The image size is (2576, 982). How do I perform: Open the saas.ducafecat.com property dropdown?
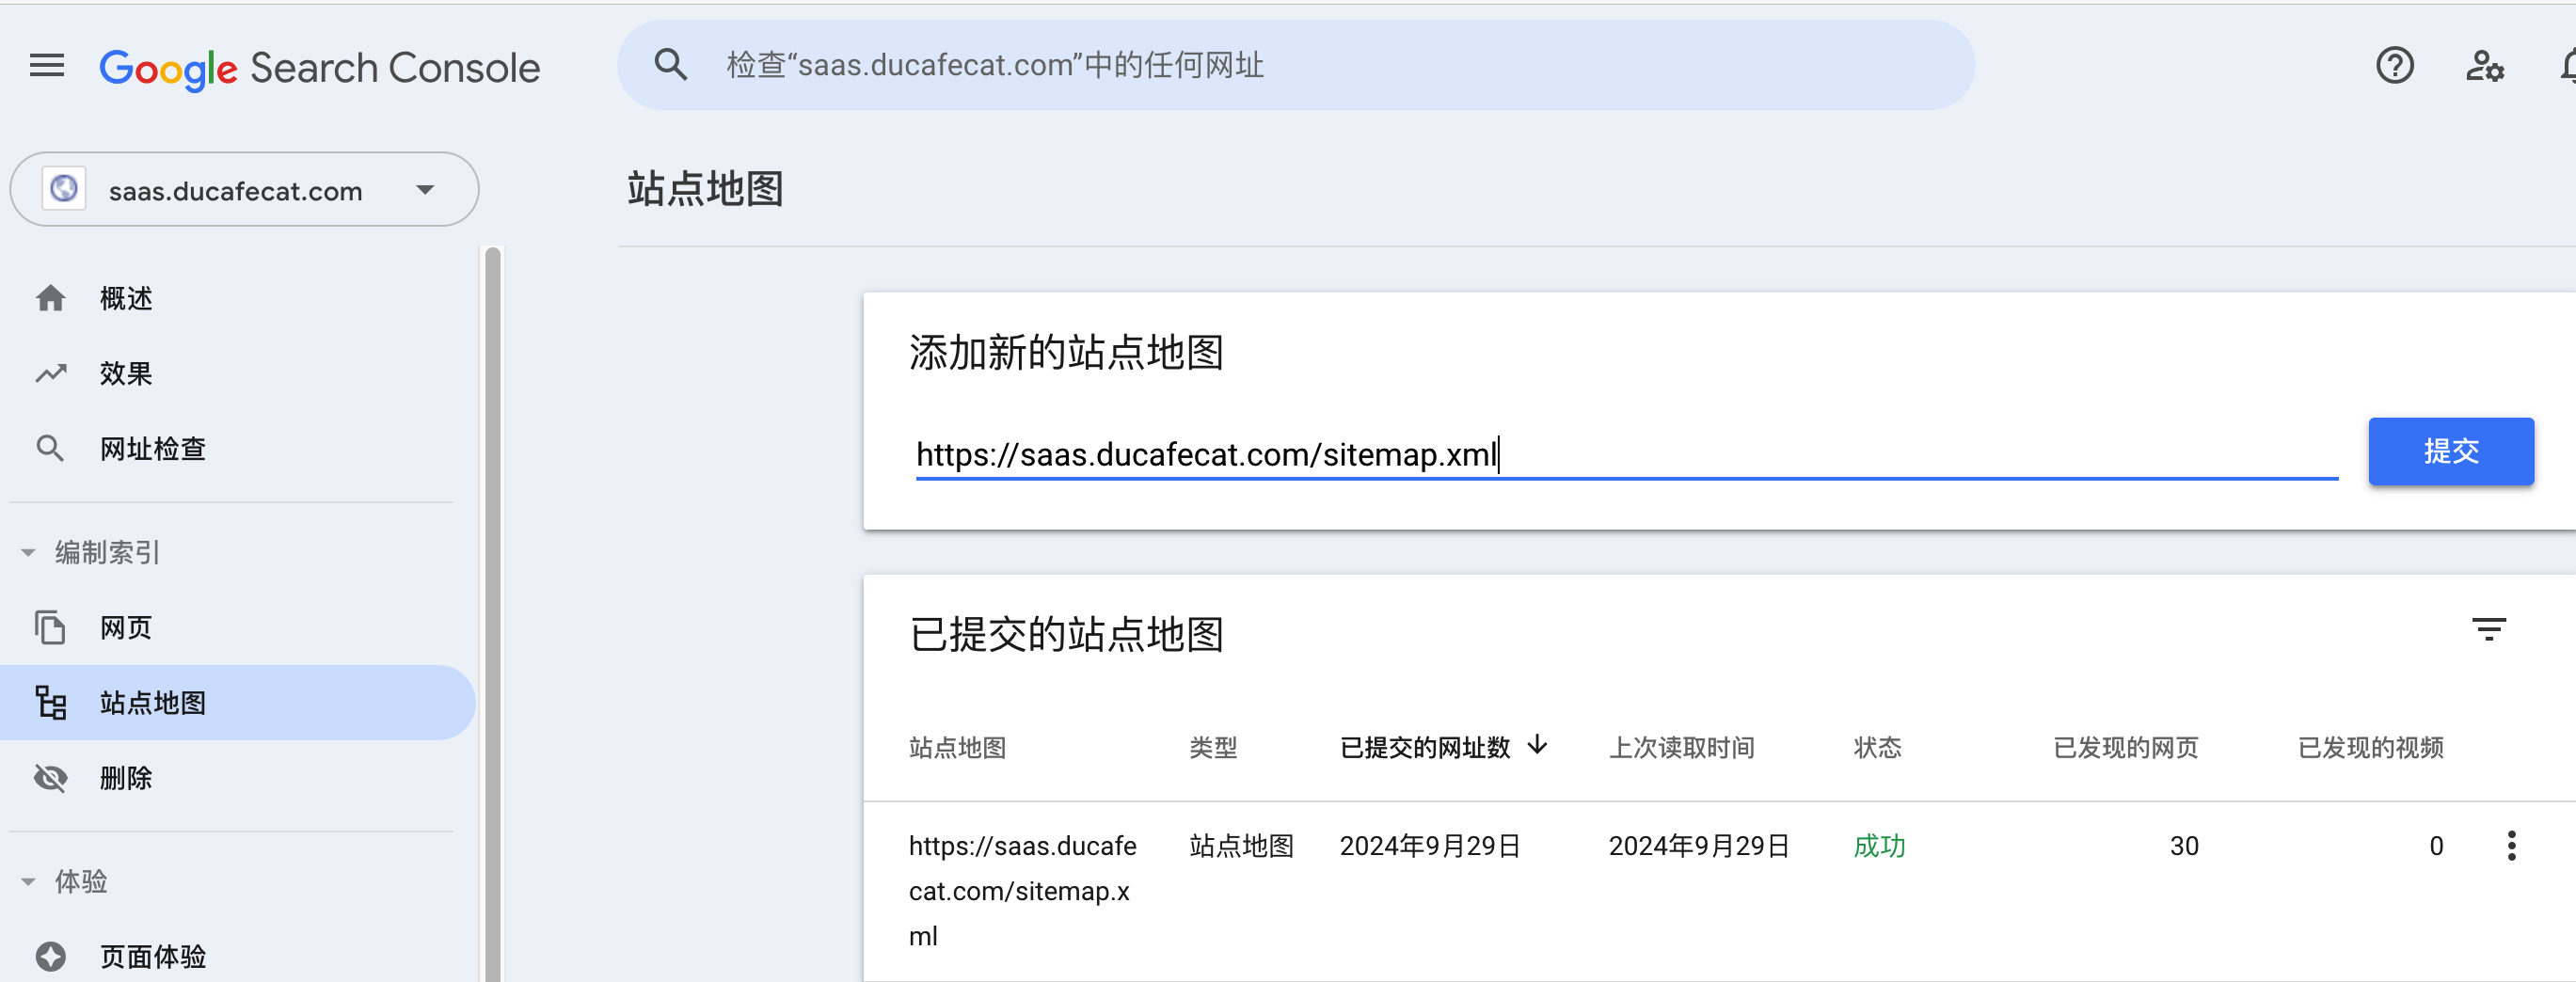(x=244, y=189)
